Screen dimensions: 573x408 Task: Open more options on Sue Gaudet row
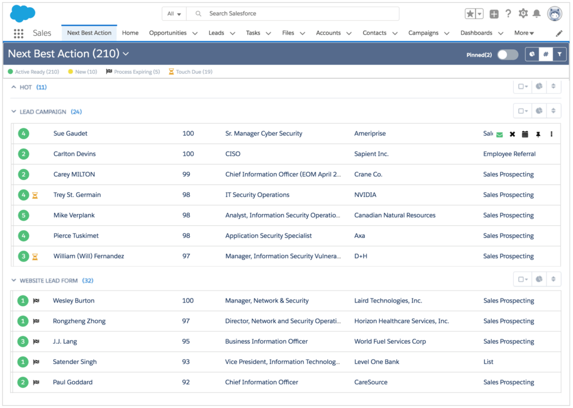point(551,134)
